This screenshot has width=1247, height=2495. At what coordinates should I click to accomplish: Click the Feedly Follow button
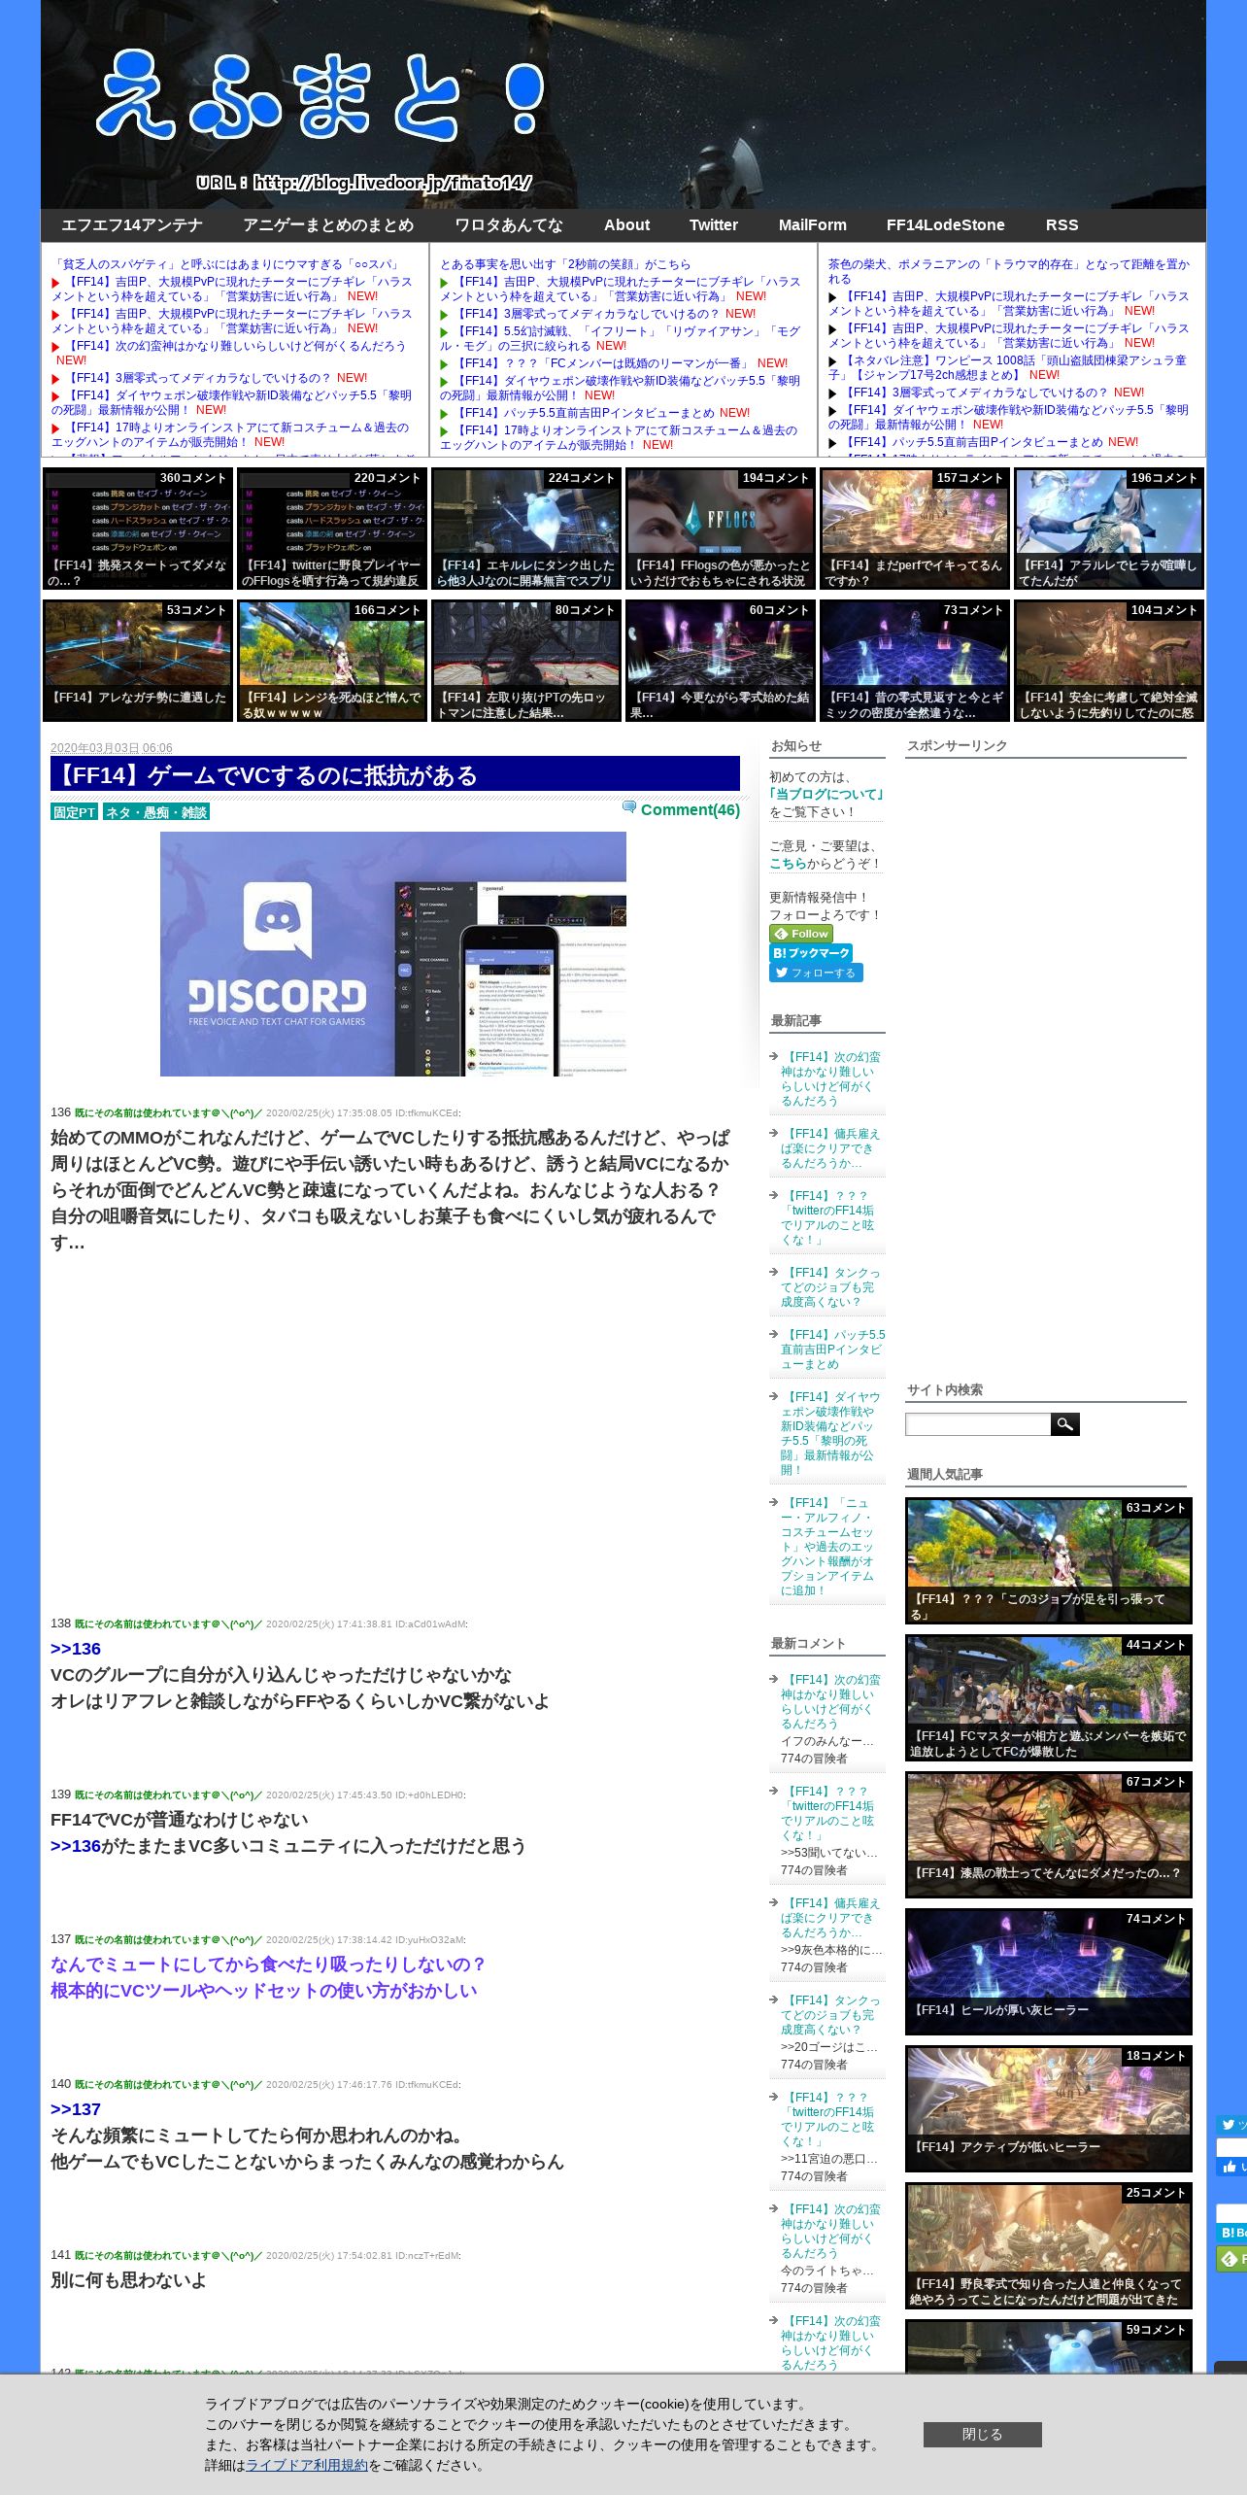pyautogui.click(x=800, y=934)
